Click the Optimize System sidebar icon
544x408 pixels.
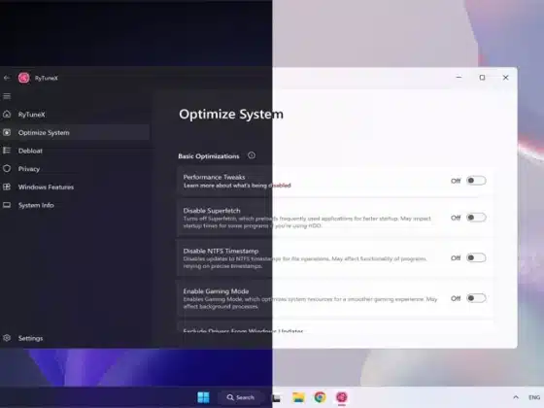point(7,132)
